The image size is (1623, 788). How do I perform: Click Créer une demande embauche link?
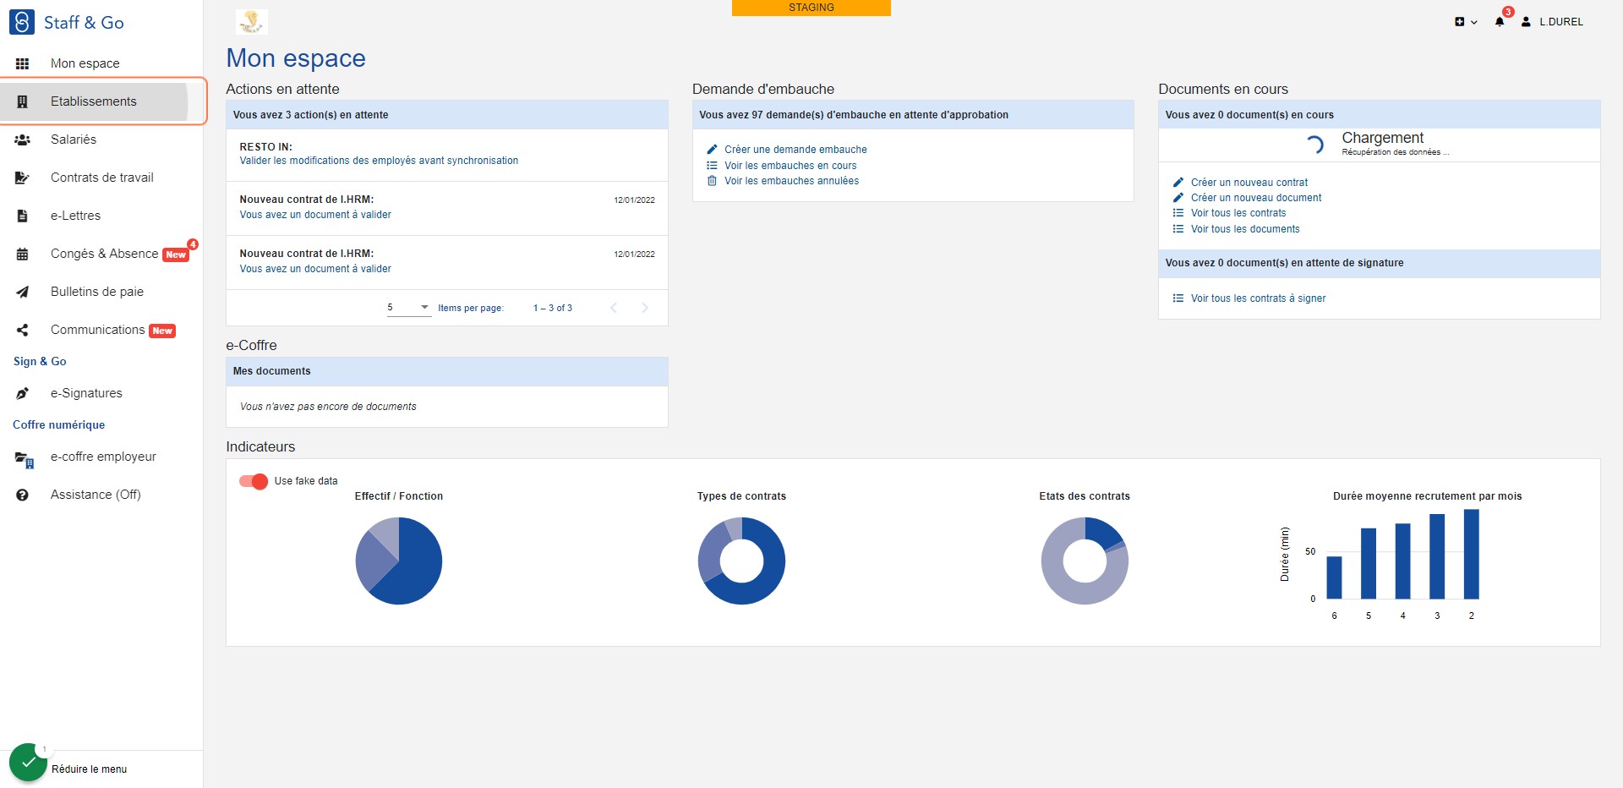pyautogui.click(x=795, y=150)
